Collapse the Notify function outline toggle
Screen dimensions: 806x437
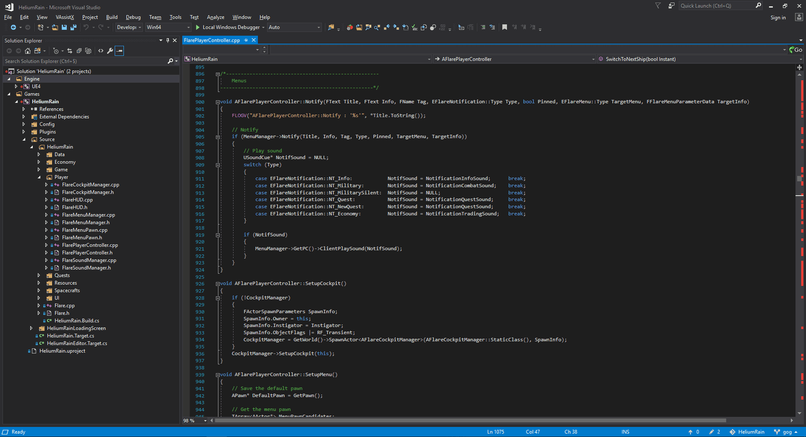(x=218, y=102)
